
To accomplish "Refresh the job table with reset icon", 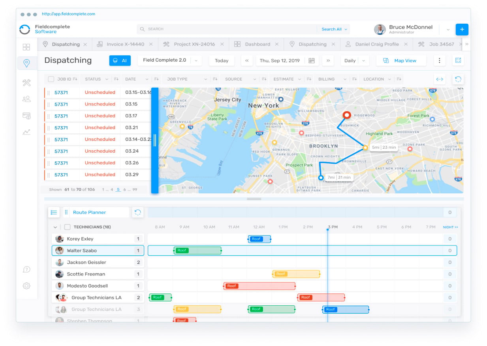I will (458, 79).
